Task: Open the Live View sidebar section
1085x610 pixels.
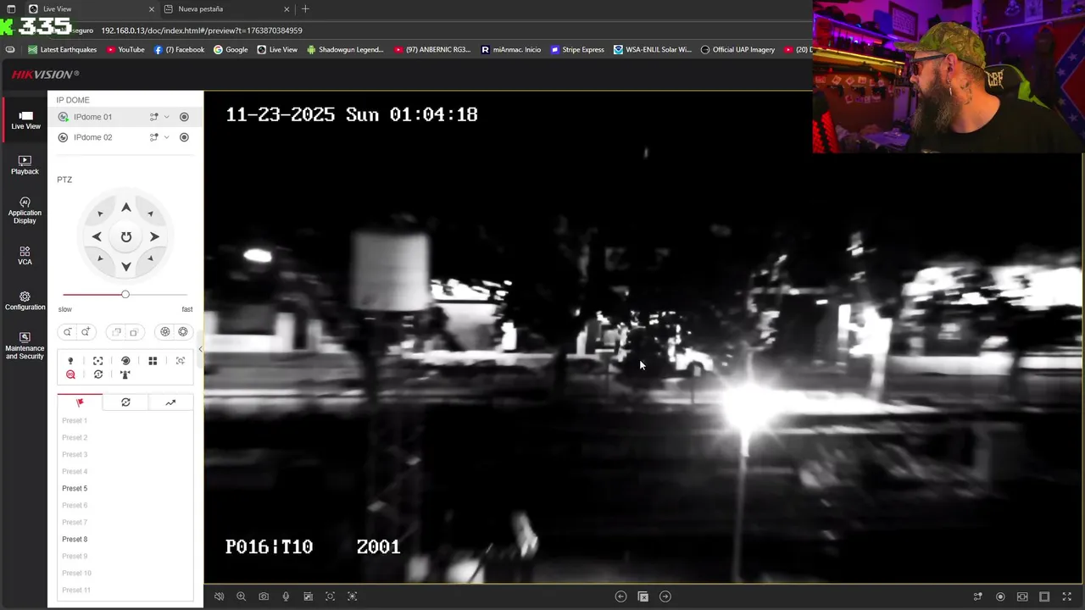Action: coord(25,120)
